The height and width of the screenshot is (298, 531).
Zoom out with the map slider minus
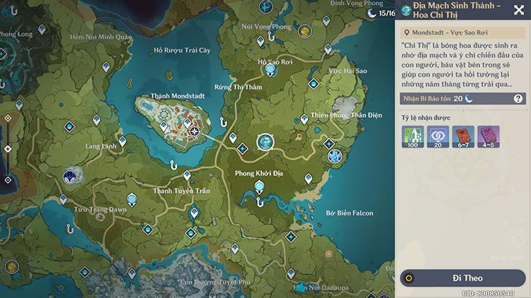pyautogui.click(x=8, y=180)
